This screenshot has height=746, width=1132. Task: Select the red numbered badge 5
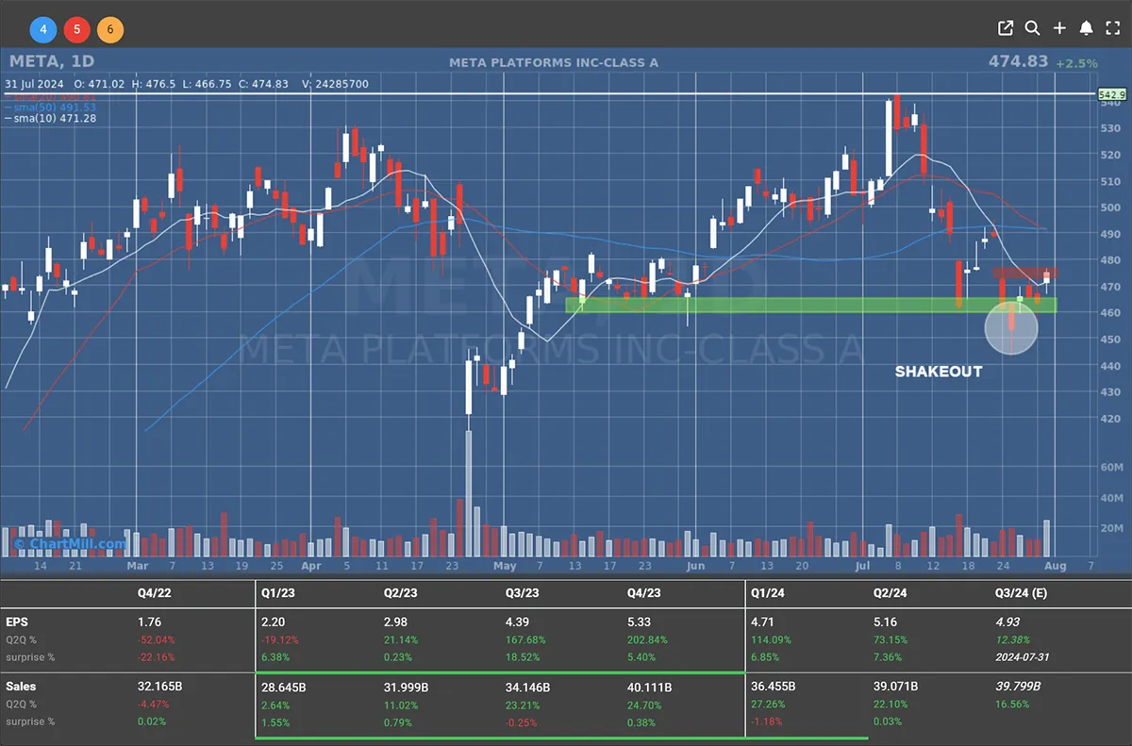76,29
